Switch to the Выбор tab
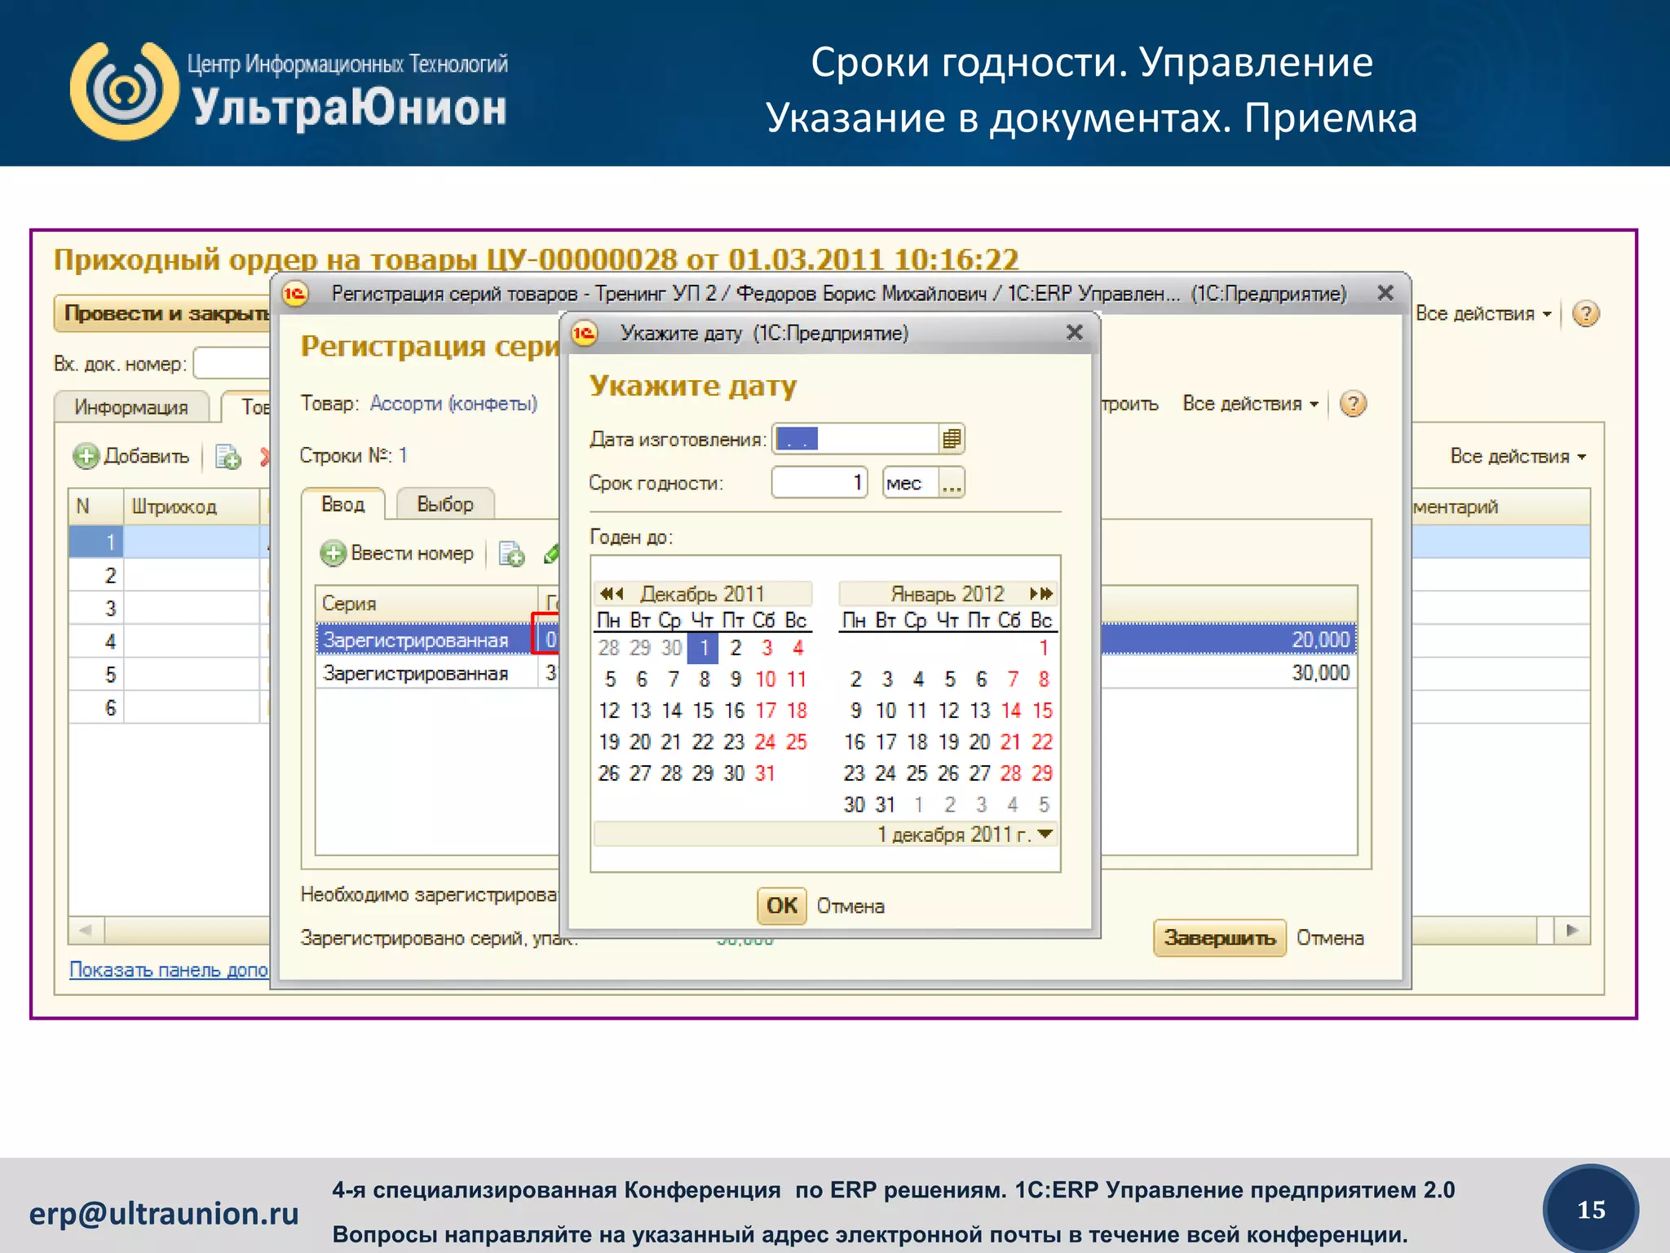This screenshot has height=1253, width=1670. 445,504
